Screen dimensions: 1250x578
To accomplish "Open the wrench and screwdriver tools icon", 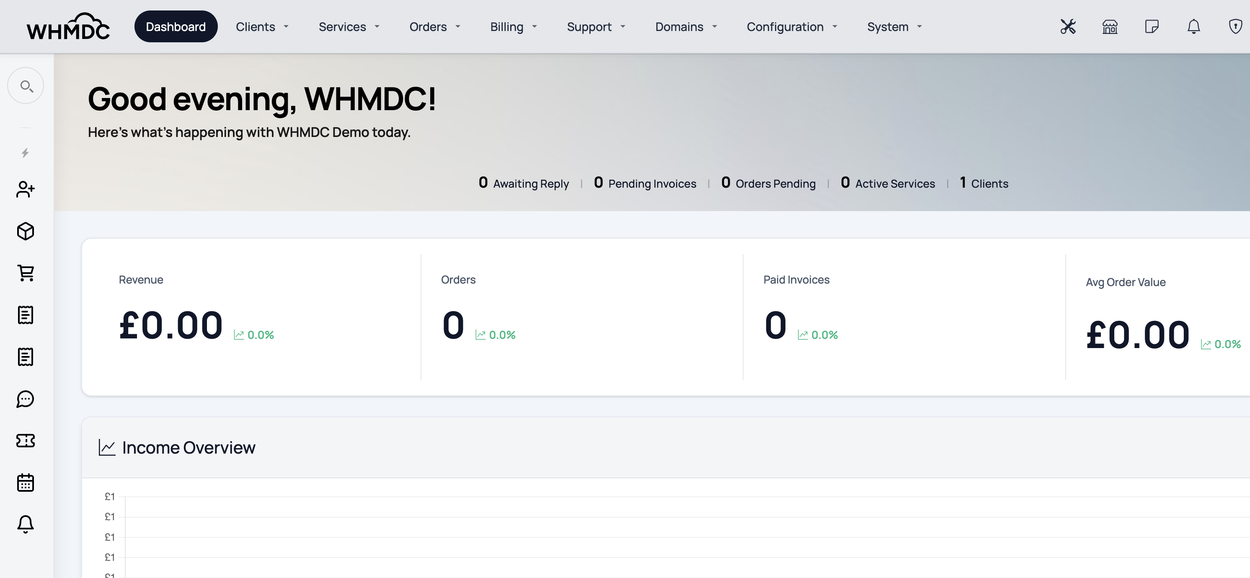I will tap(1067, 27).
